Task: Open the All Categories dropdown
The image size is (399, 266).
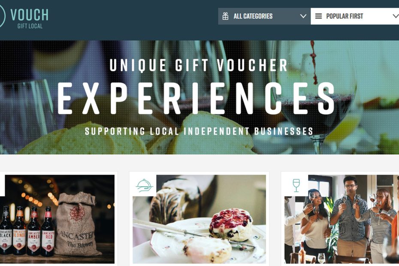Action: (x=264, y=16)
